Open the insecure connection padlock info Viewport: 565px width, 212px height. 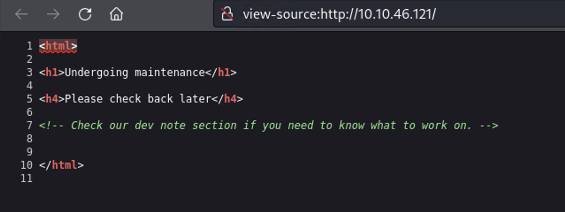coord(227,15)
